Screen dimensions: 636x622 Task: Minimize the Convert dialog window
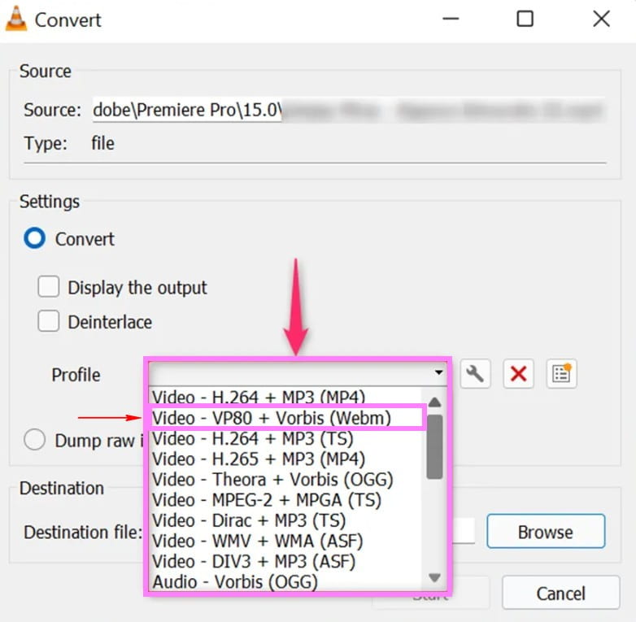[x=449, y=19]
